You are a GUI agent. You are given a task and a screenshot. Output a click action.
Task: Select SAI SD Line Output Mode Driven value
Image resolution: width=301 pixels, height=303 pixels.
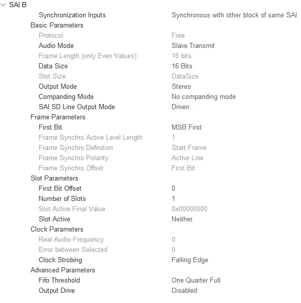coord(180,107)
